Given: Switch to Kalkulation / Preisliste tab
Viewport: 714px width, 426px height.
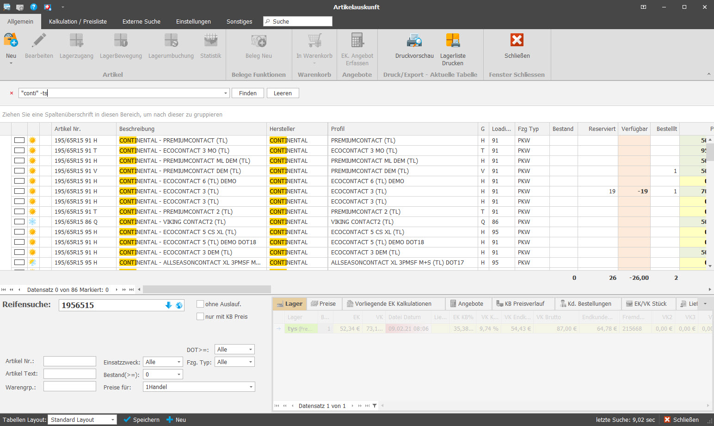Looking at the screenshot, I should click(78, 21).
